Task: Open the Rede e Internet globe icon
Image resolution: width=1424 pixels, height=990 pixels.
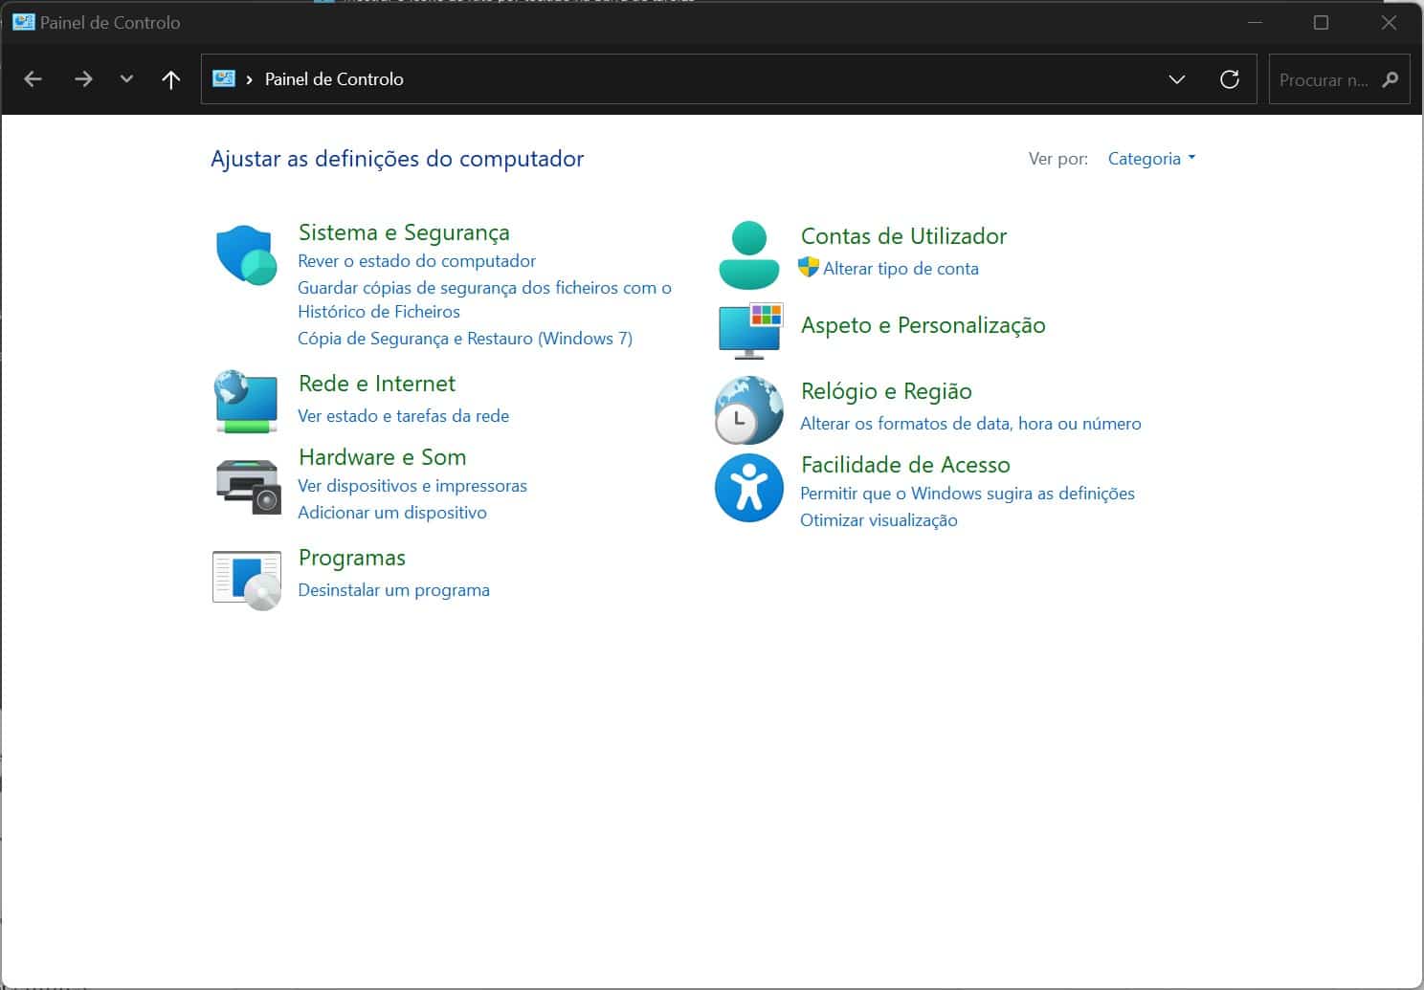Action: click(247, 401)
